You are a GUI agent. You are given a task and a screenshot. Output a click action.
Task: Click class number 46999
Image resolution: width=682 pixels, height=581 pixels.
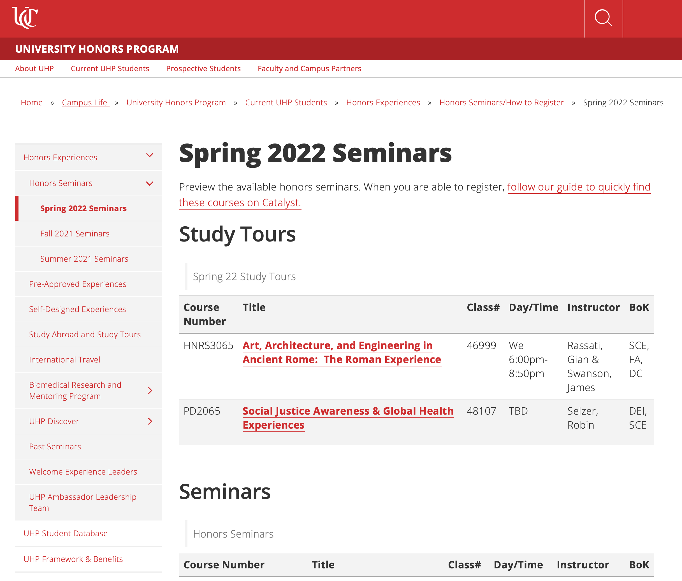pyautogui.click(x=481, y=346)
